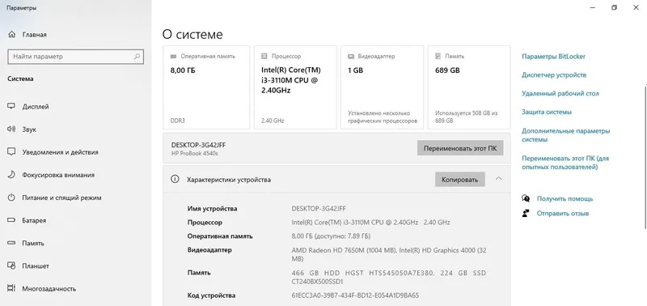
Task: Open Диспетчер устройств link
Action: [554, 75]
